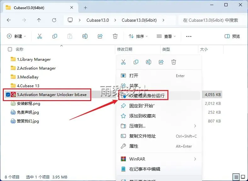Click Rename icon in context menu
248x181 pixels.
tap(148, 62)
